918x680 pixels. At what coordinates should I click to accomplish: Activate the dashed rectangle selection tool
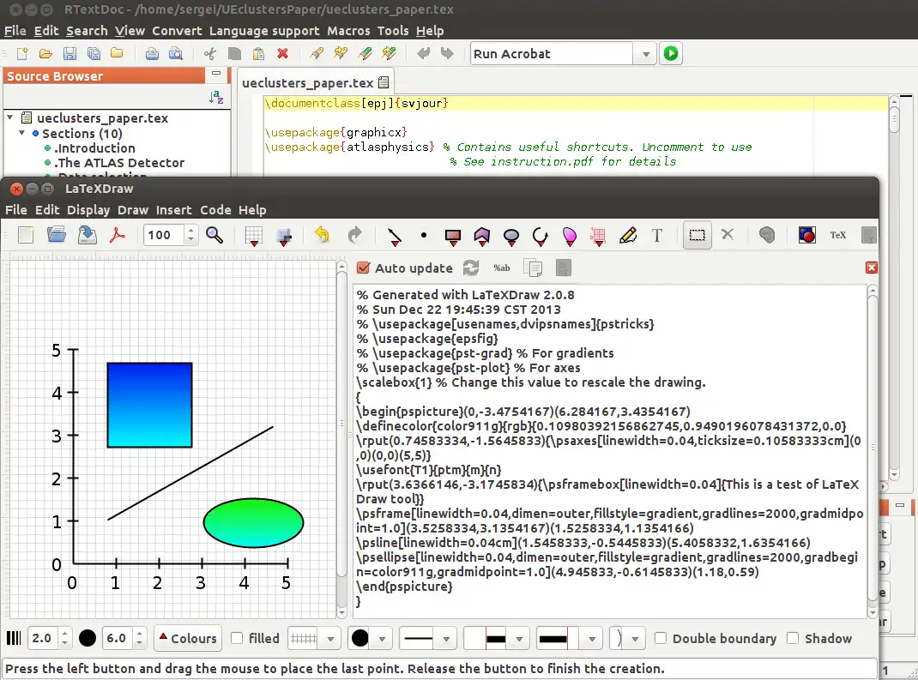tap(698, 235)
